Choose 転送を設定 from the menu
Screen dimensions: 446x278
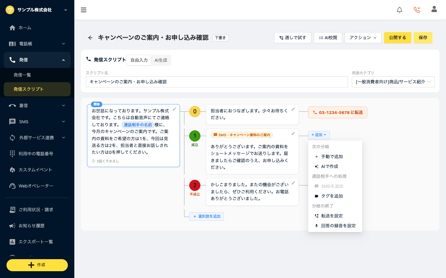335,216
